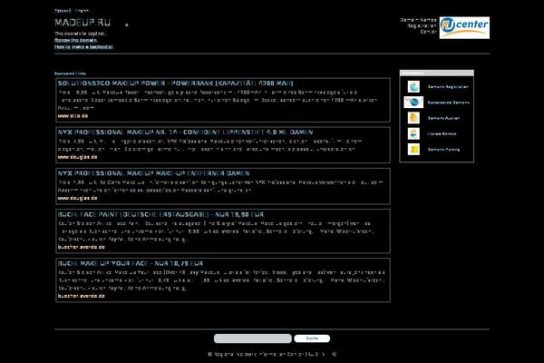Click the RU-CENTER logo image
The image size is (544, 363).
[x=464, y=27]
